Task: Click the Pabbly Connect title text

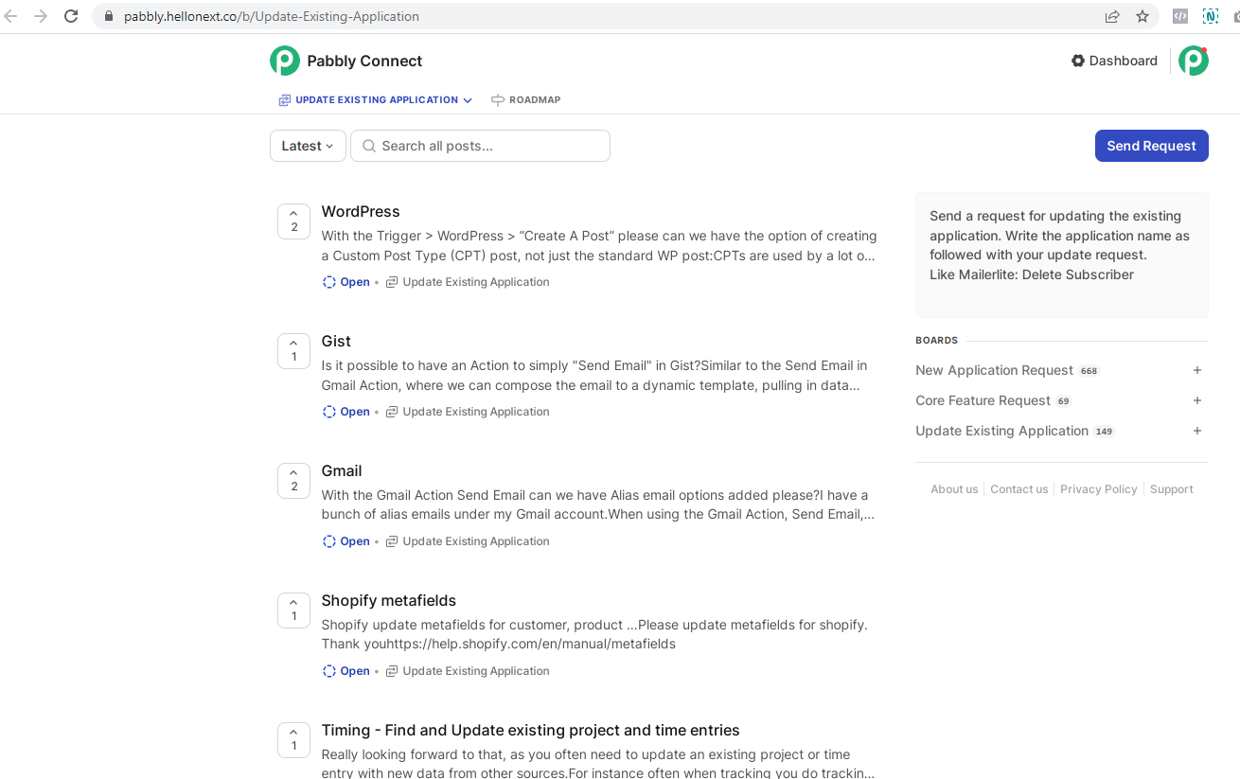Action: [364, 61]
